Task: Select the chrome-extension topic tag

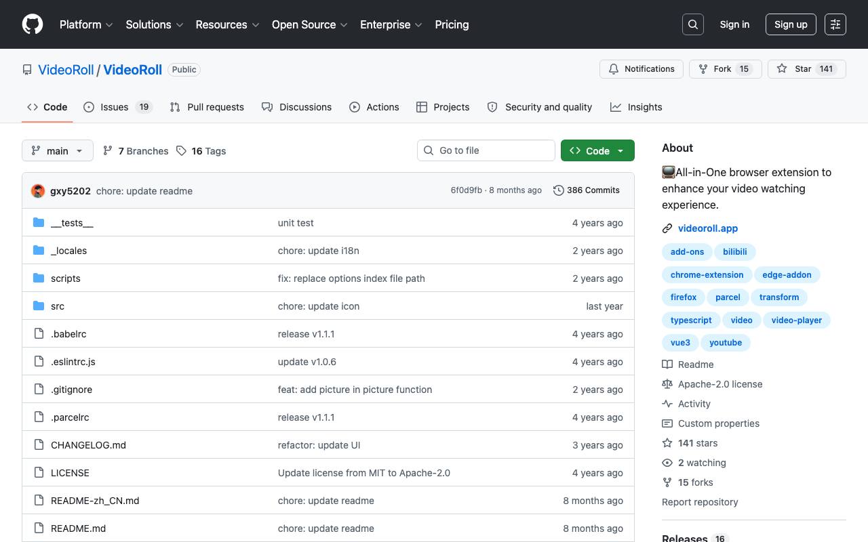Action: pyautogui.click(x=707, y=275)
